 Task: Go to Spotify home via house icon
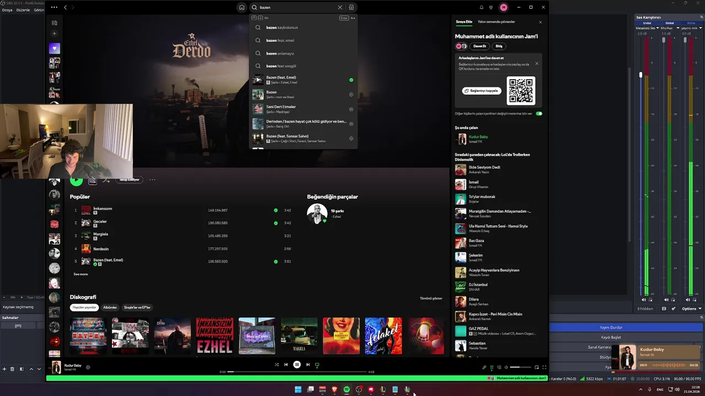[x=241, y=7]
